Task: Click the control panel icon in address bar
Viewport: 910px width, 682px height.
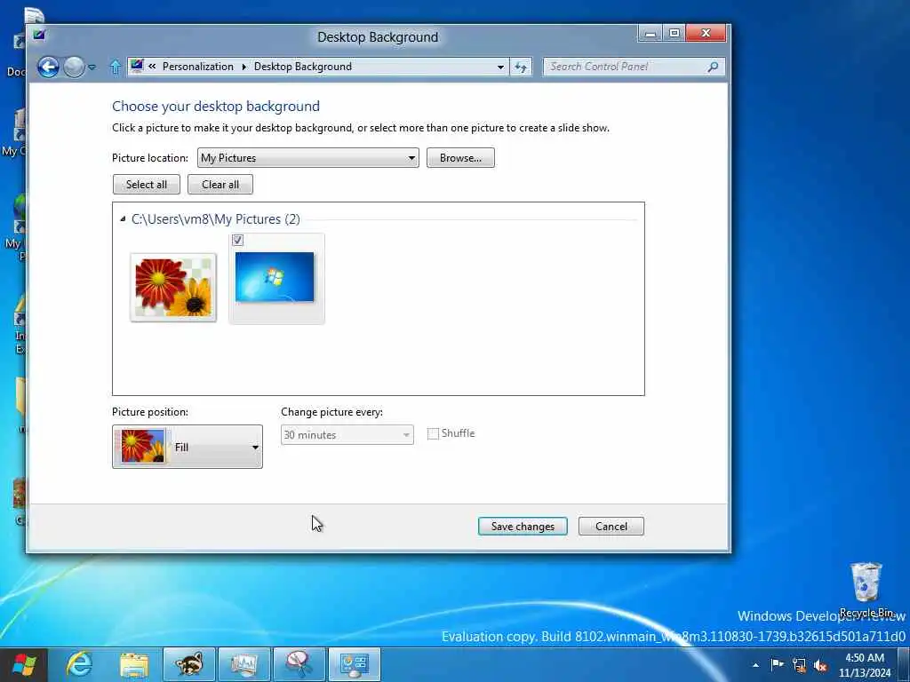Action: coord(137,66)
